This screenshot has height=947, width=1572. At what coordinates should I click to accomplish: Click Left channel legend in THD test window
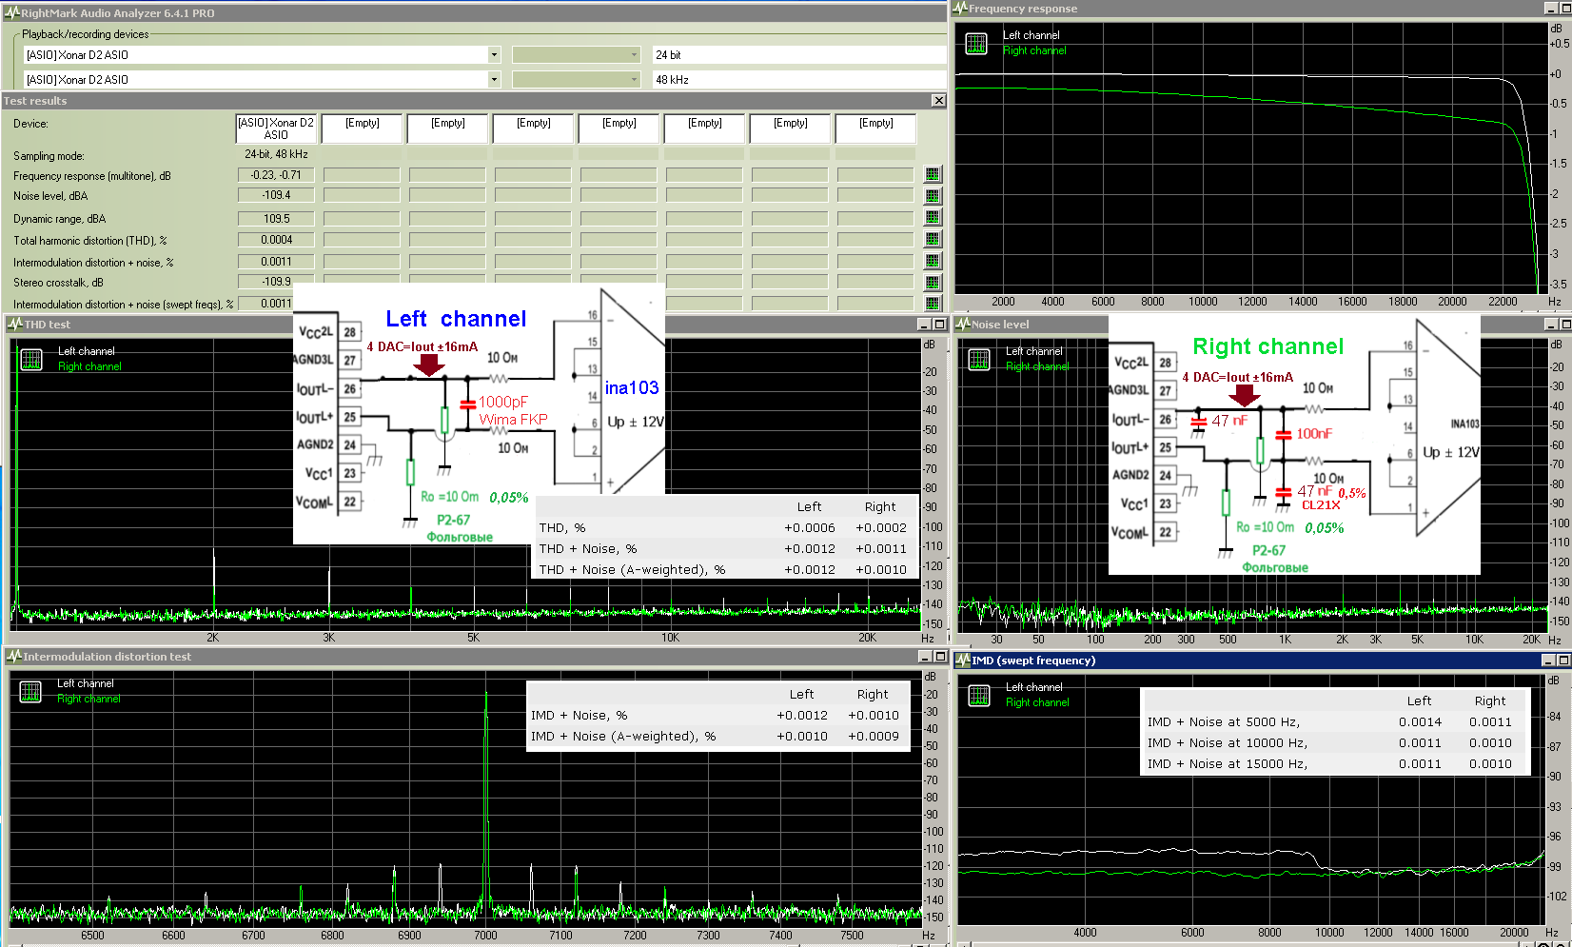click(x=87, y=351)
